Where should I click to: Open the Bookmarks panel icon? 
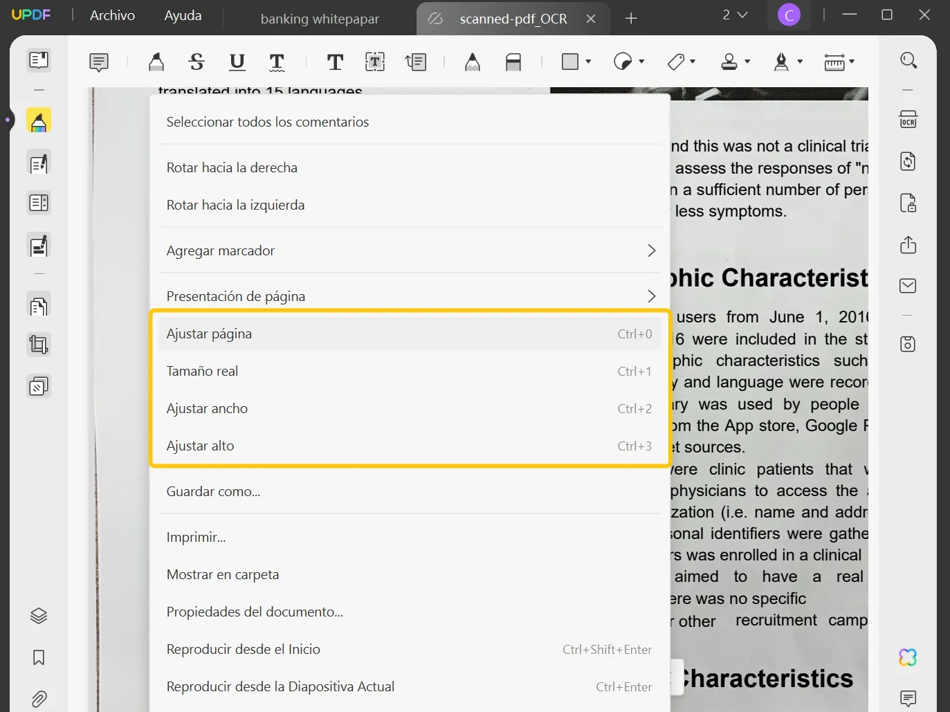tap(39, 657)
